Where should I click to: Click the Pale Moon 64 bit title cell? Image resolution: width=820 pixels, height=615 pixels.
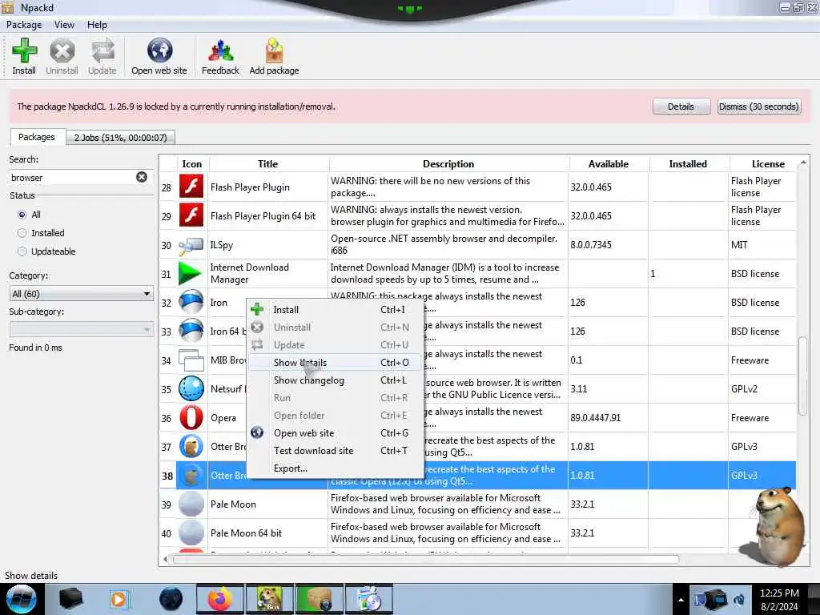tap(268, 533)
